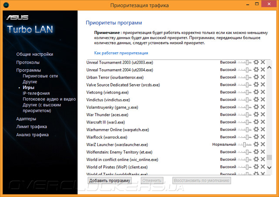Screen dimensions: 279x197
Task: Delete War Thunder (aces.exe) entry
Action: (263, 114)
